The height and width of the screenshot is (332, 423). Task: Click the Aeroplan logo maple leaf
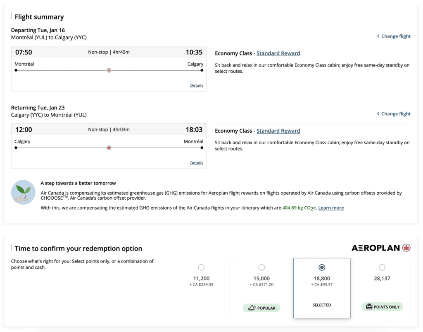(406, 248)
